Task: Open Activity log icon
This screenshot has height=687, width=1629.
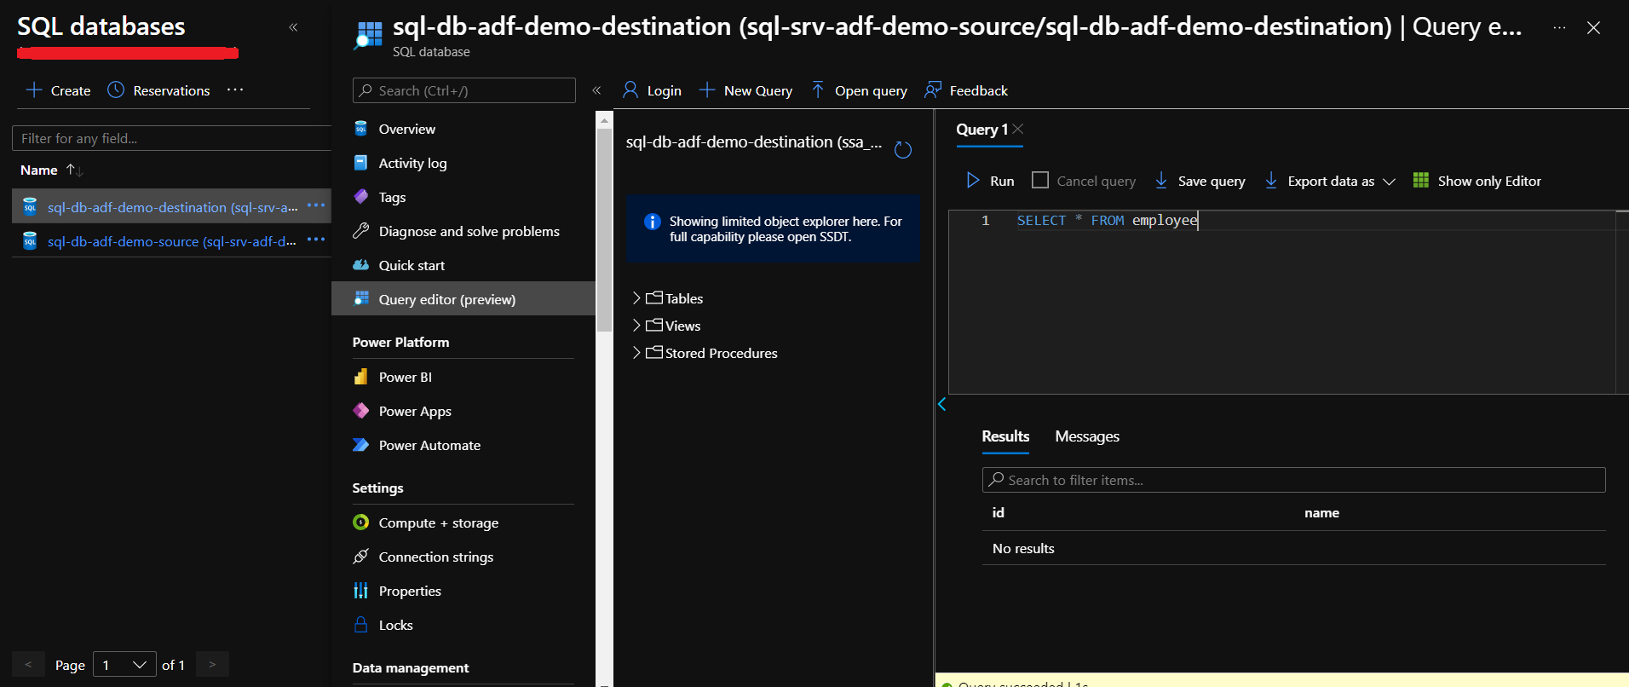Action: click(361, 163)
